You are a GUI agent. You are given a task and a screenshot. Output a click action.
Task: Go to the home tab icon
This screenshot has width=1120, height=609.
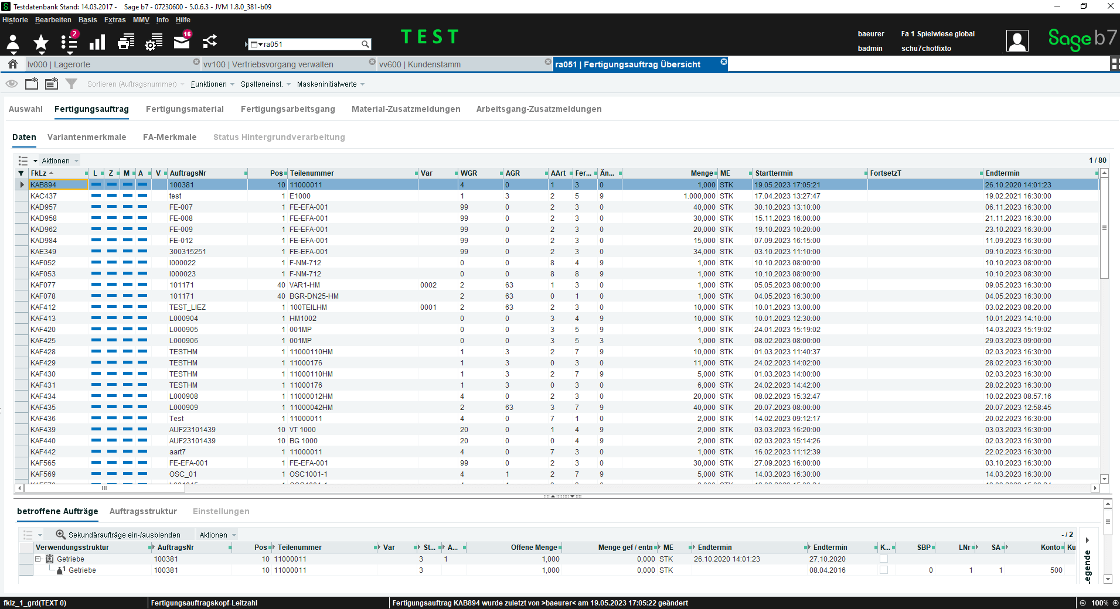13,64
